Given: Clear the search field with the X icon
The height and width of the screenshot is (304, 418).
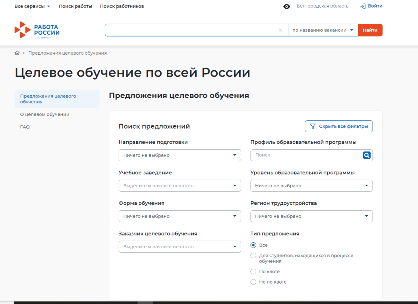Looking at the screenshot, I should pos(280,30).
